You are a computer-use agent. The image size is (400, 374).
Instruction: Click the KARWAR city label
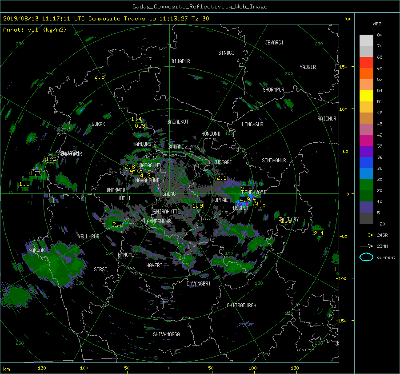click(x=36, y=250)
